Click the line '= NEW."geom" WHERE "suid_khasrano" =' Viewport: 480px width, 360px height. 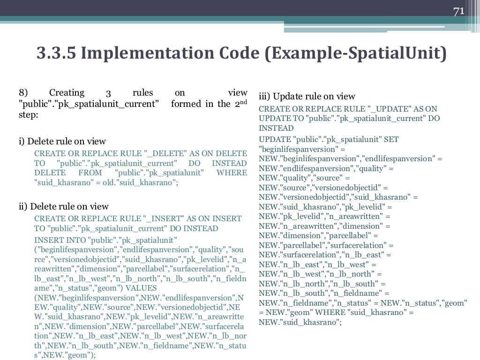(336, 313)
